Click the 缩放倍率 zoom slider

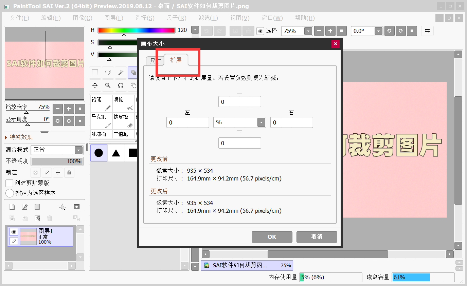point(28,110)
